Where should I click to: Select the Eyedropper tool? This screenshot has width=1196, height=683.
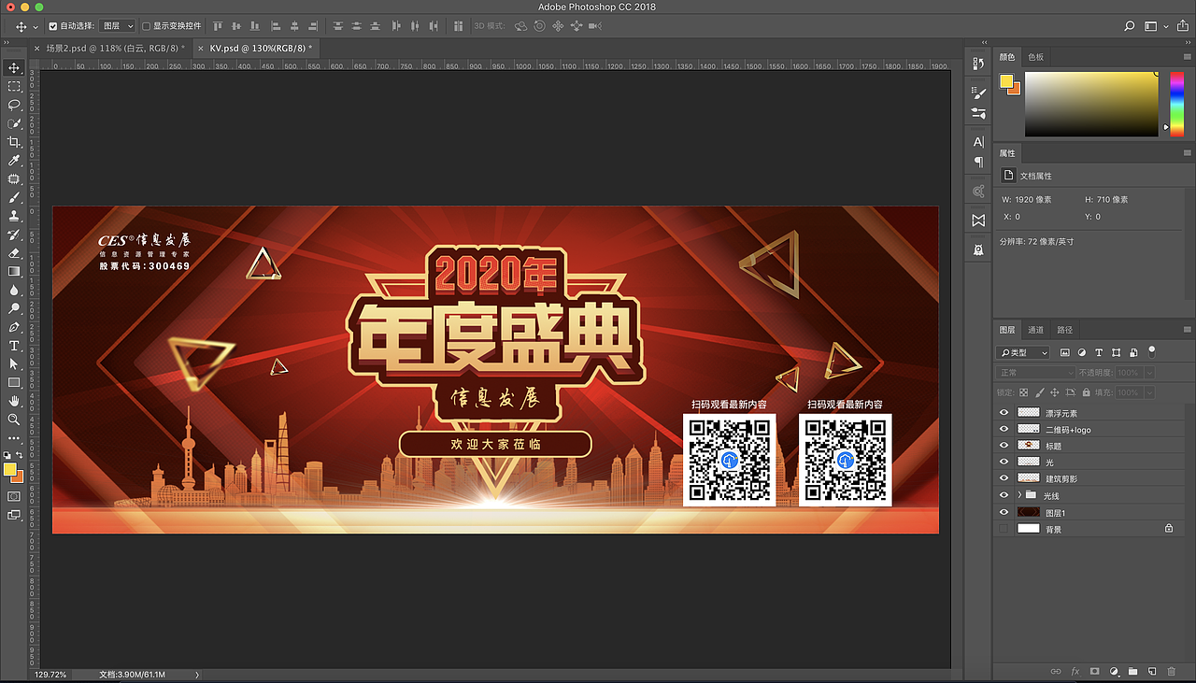pyautogui.click(x=13, y=161)
